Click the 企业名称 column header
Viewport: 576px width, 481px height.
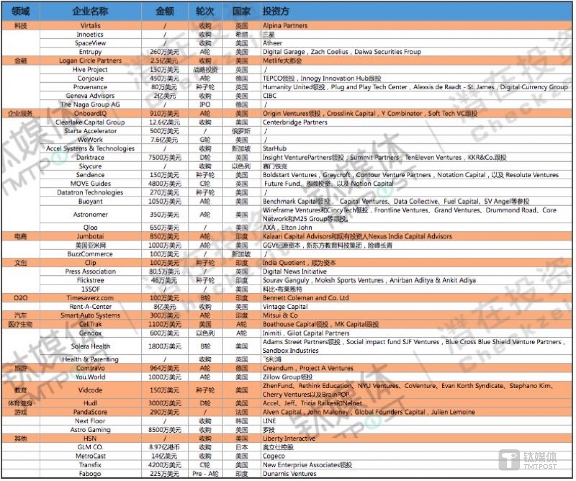pyautogui.click(x=90, y=11)
